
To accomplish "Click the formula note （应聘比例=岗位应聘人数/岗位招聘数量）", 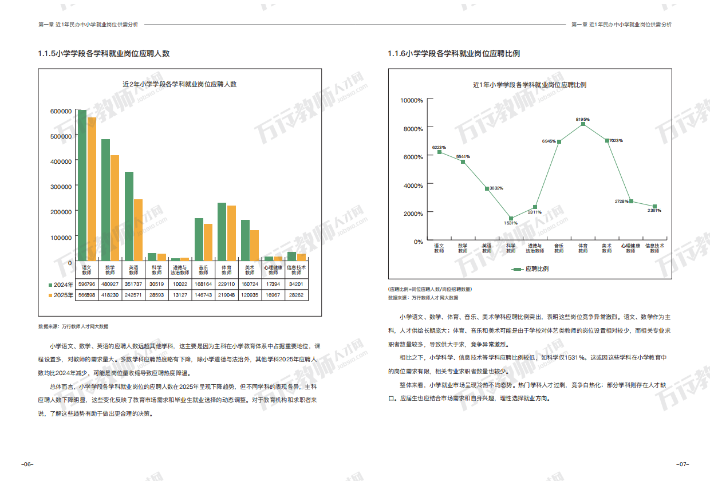I will coord(430,290).
